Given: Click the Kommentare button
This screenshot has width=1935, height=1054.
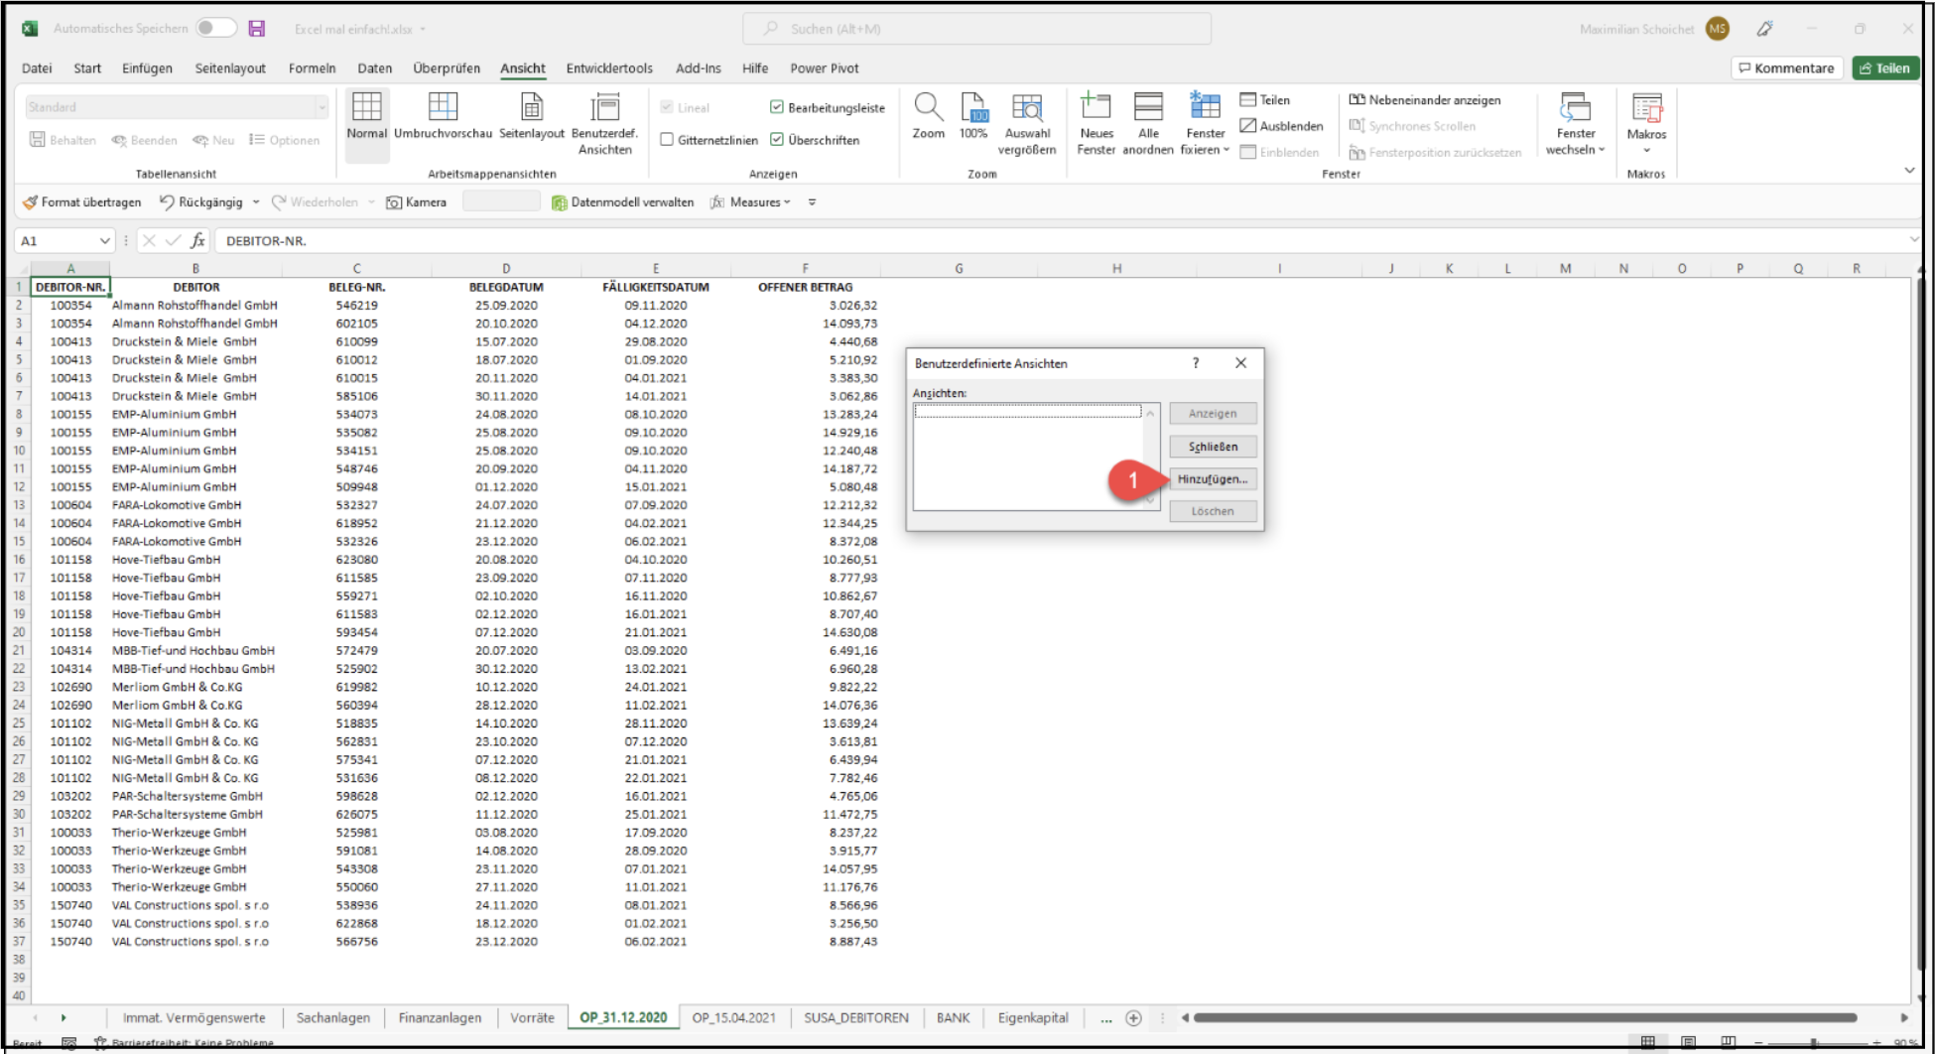Looking at the screenshot, I should click(x=1787, y=68).
